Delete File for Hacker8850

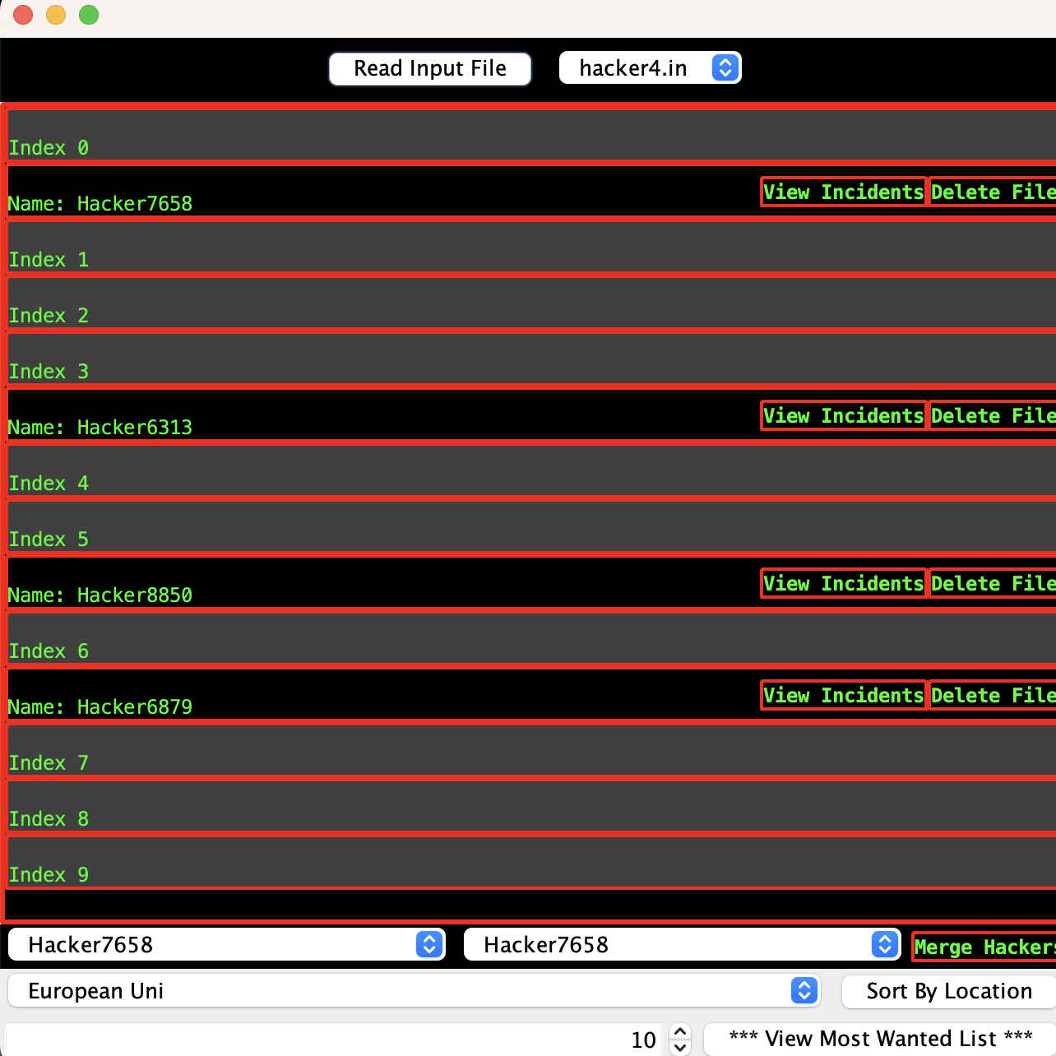click(x=993, y=583)
